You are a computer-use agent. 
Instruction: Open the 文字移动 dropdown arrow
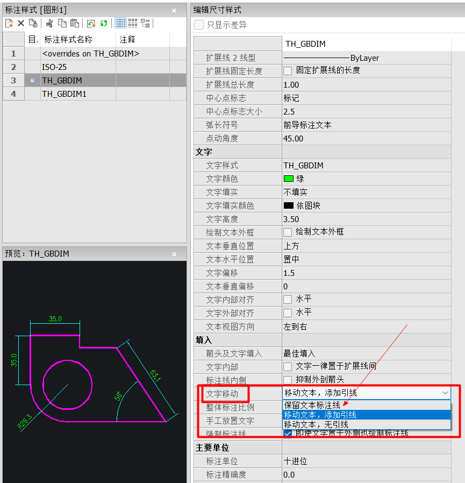(x=445, y=393)
